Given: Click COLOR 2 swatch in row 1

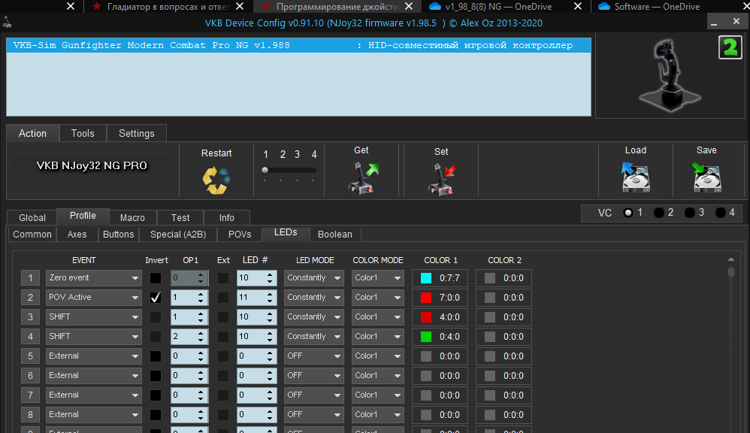Looking at the screenshot, I should [x=490, y=278].
